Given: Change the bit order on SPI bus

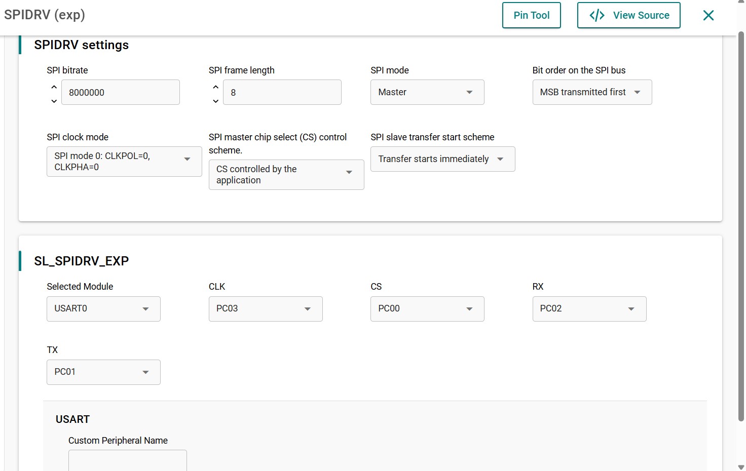Looking at the screenshot, I should [592, 92].
